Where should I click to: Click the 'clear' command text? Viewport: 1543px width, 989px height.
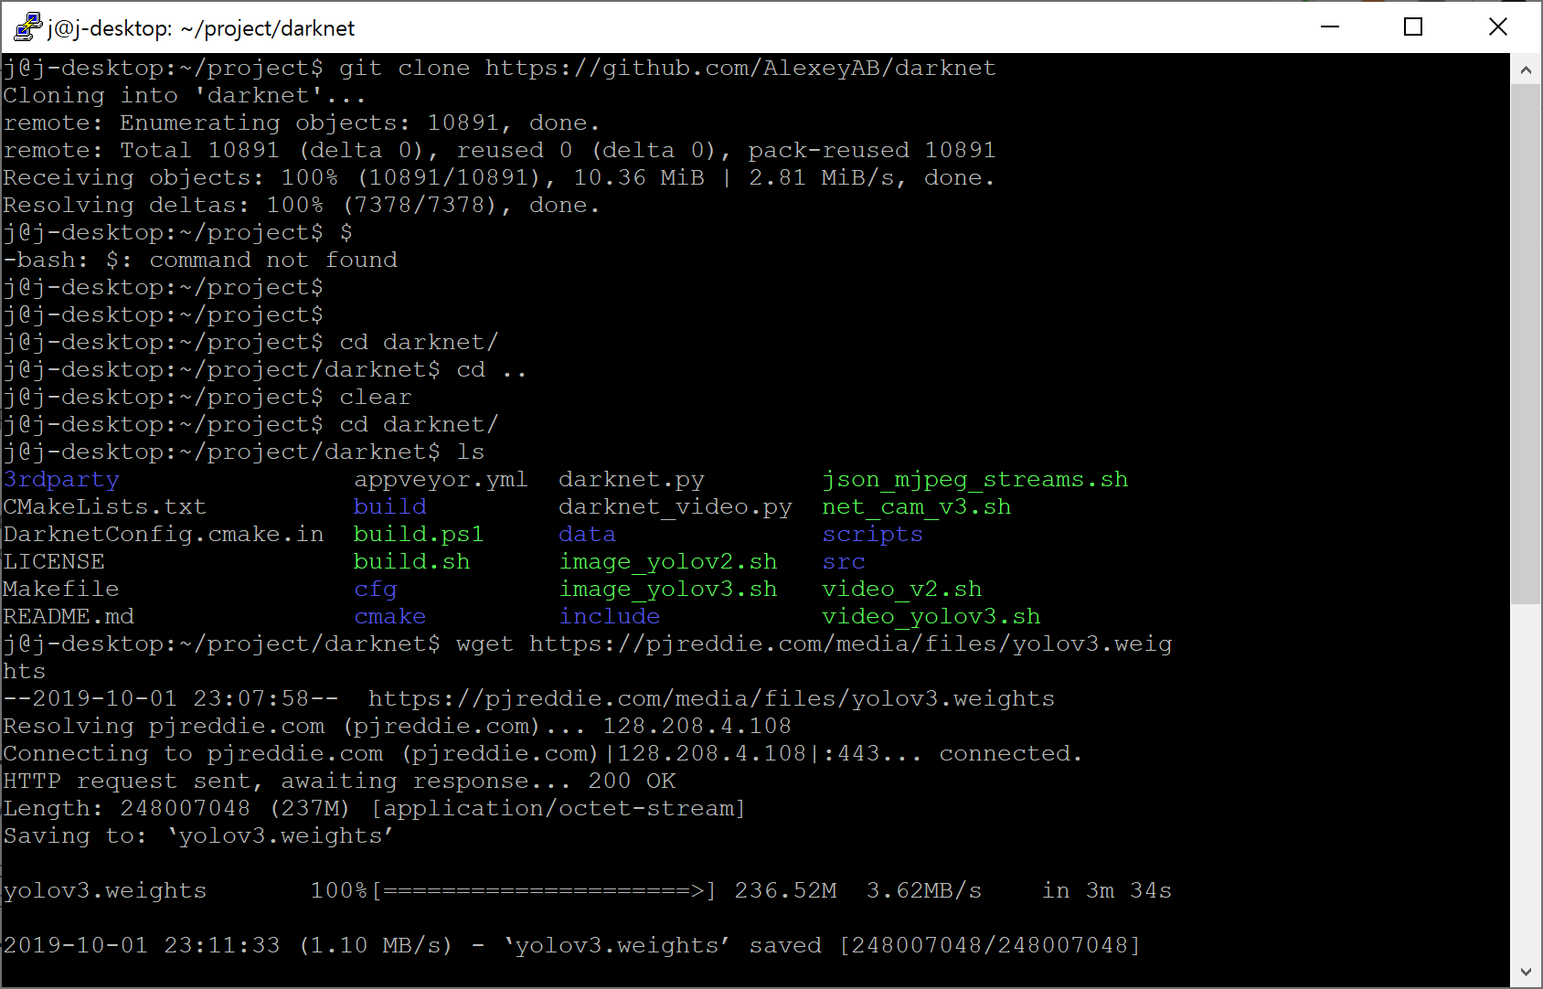click(x=376, y=398)
